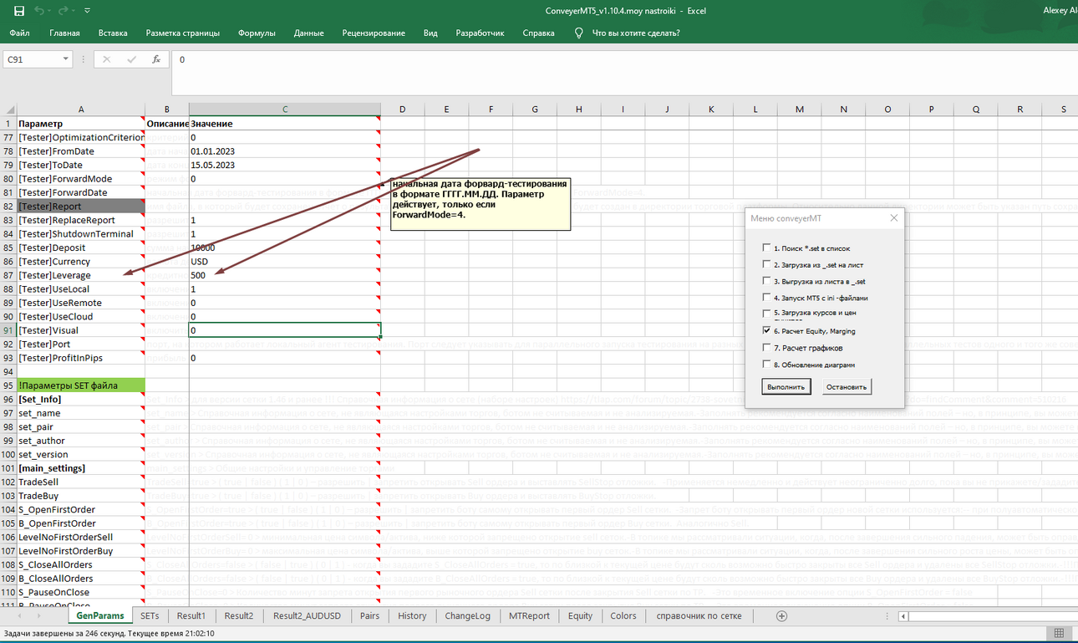Click the lightbulb Tell Me icon

tap(578, 33)
